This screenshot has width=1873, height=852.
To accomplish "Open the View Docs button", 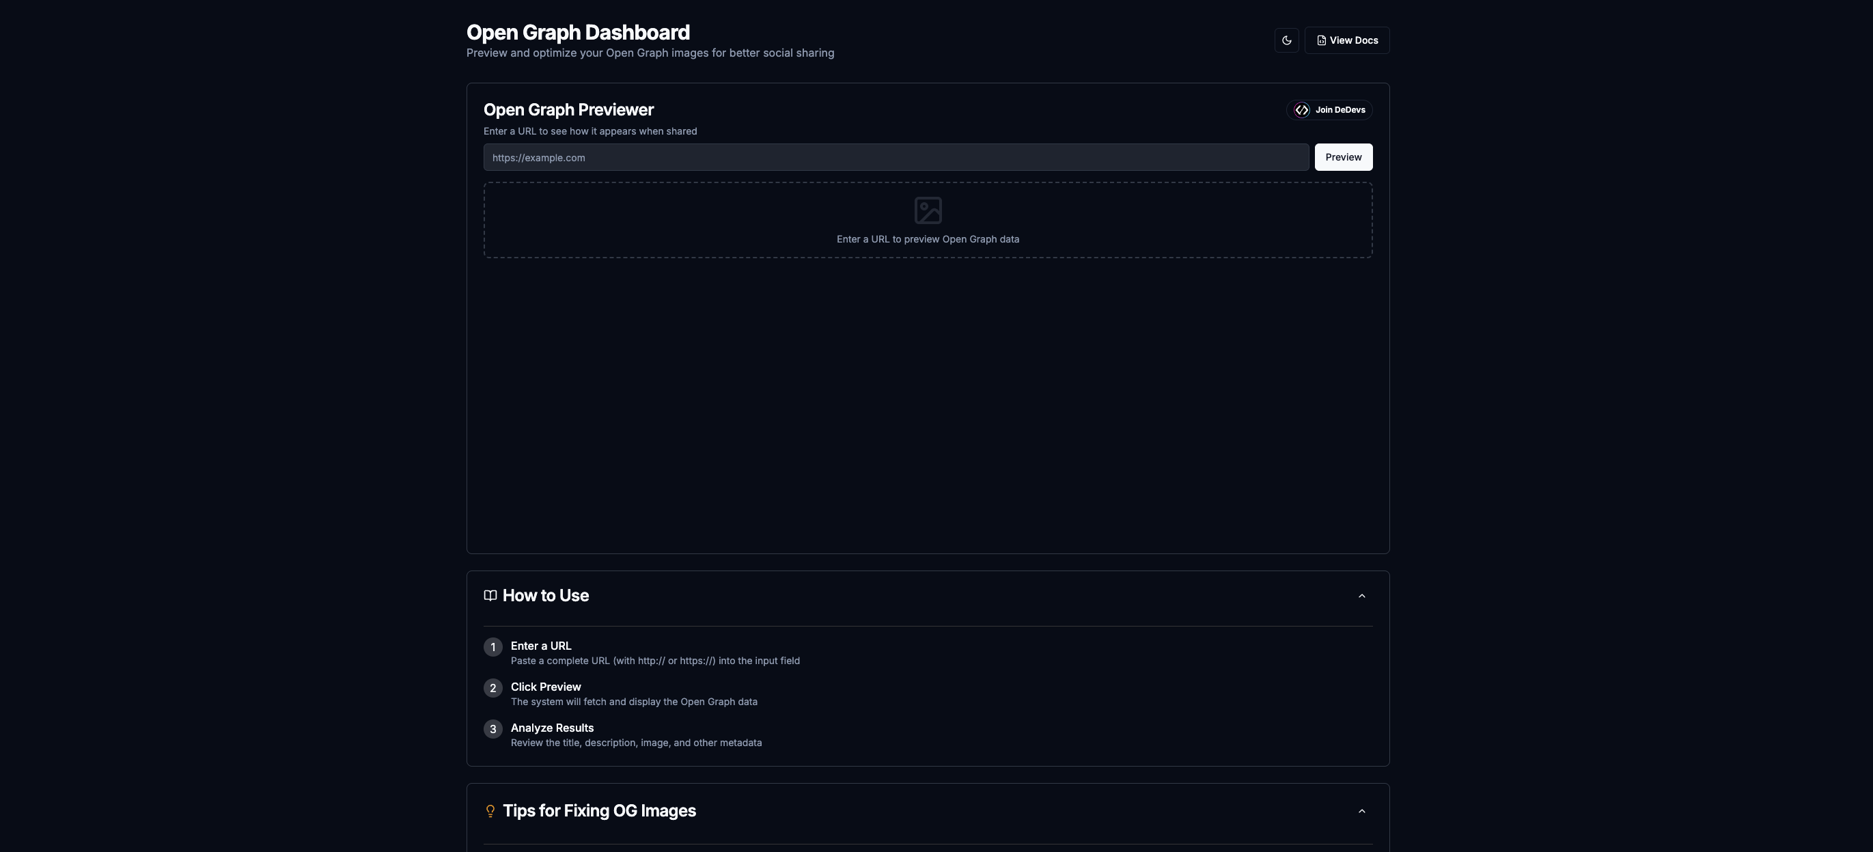I will (x=1346, y=40).
